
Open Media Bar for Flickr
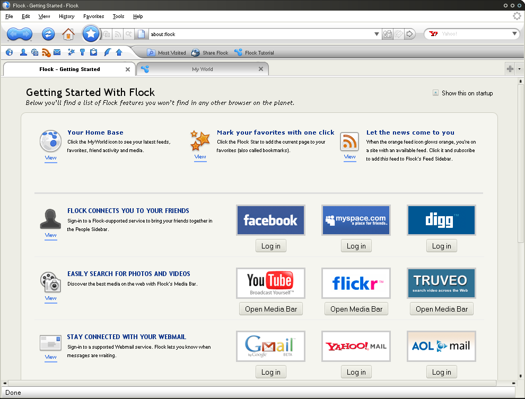point(356,309)
